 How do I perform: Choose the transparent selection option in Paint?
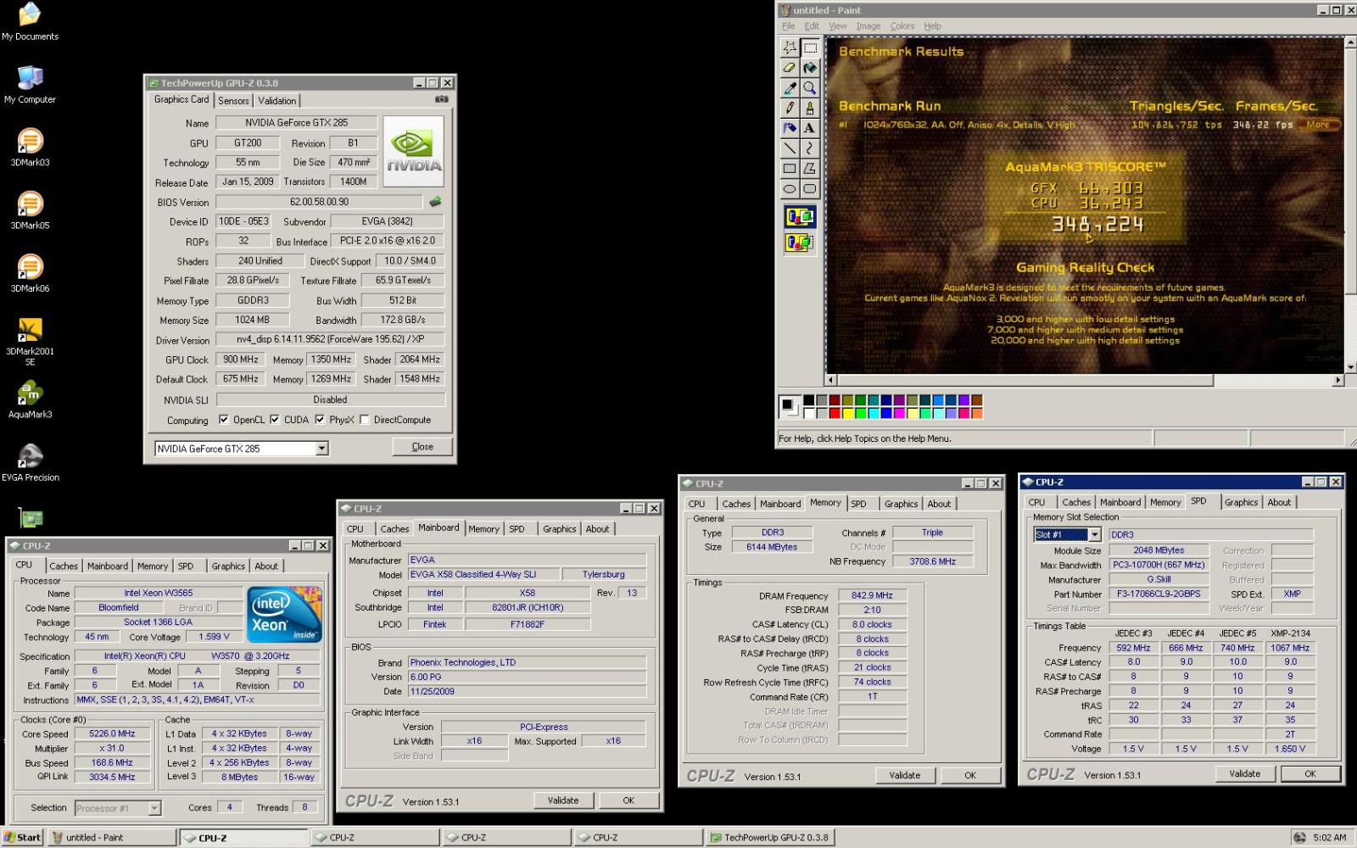[800, 243]
